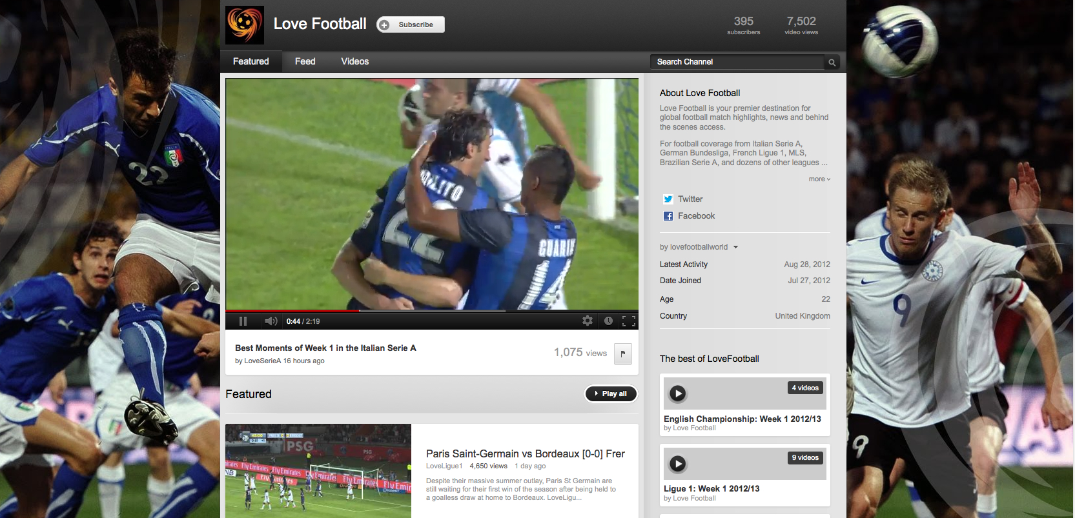This screenshot has width=1075, height=518.
Task: Open the LoveLigue1 uploader link
Action: point(444,466)
